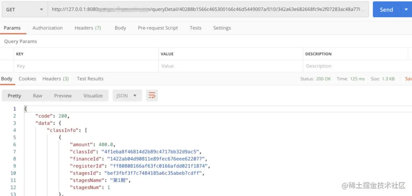Click the VALUE column header

click(x=167, y=54)
